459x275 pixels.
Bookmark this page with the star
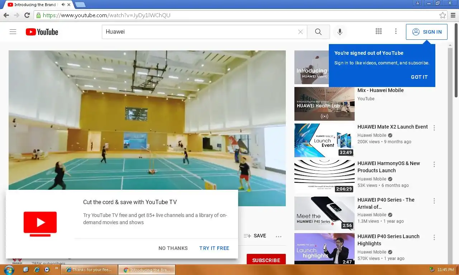443,15
